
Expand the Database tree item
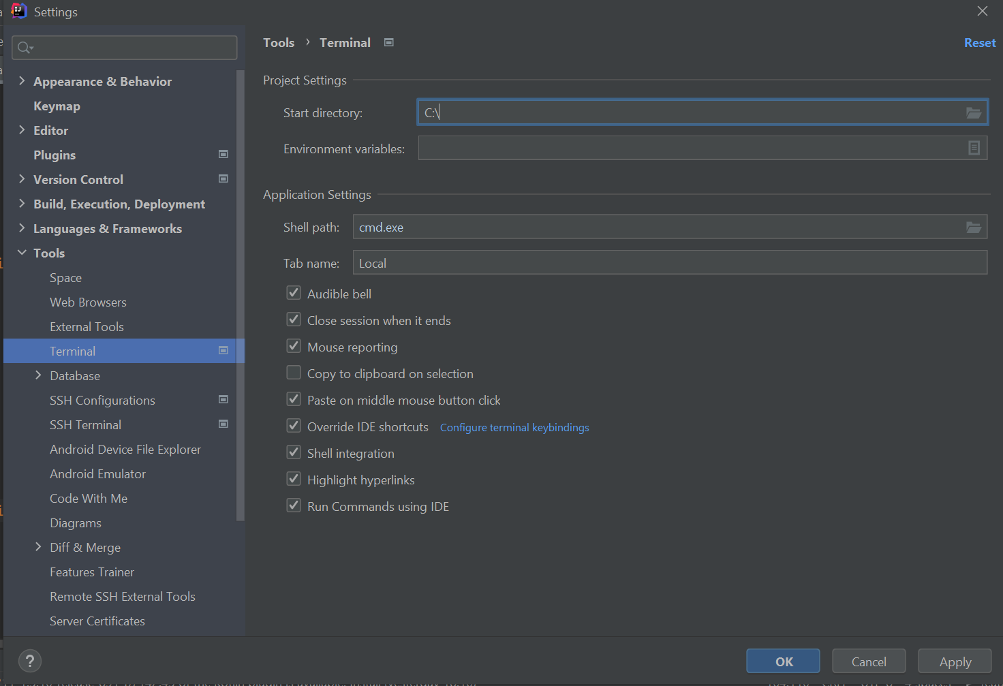(x=38, y=375)
